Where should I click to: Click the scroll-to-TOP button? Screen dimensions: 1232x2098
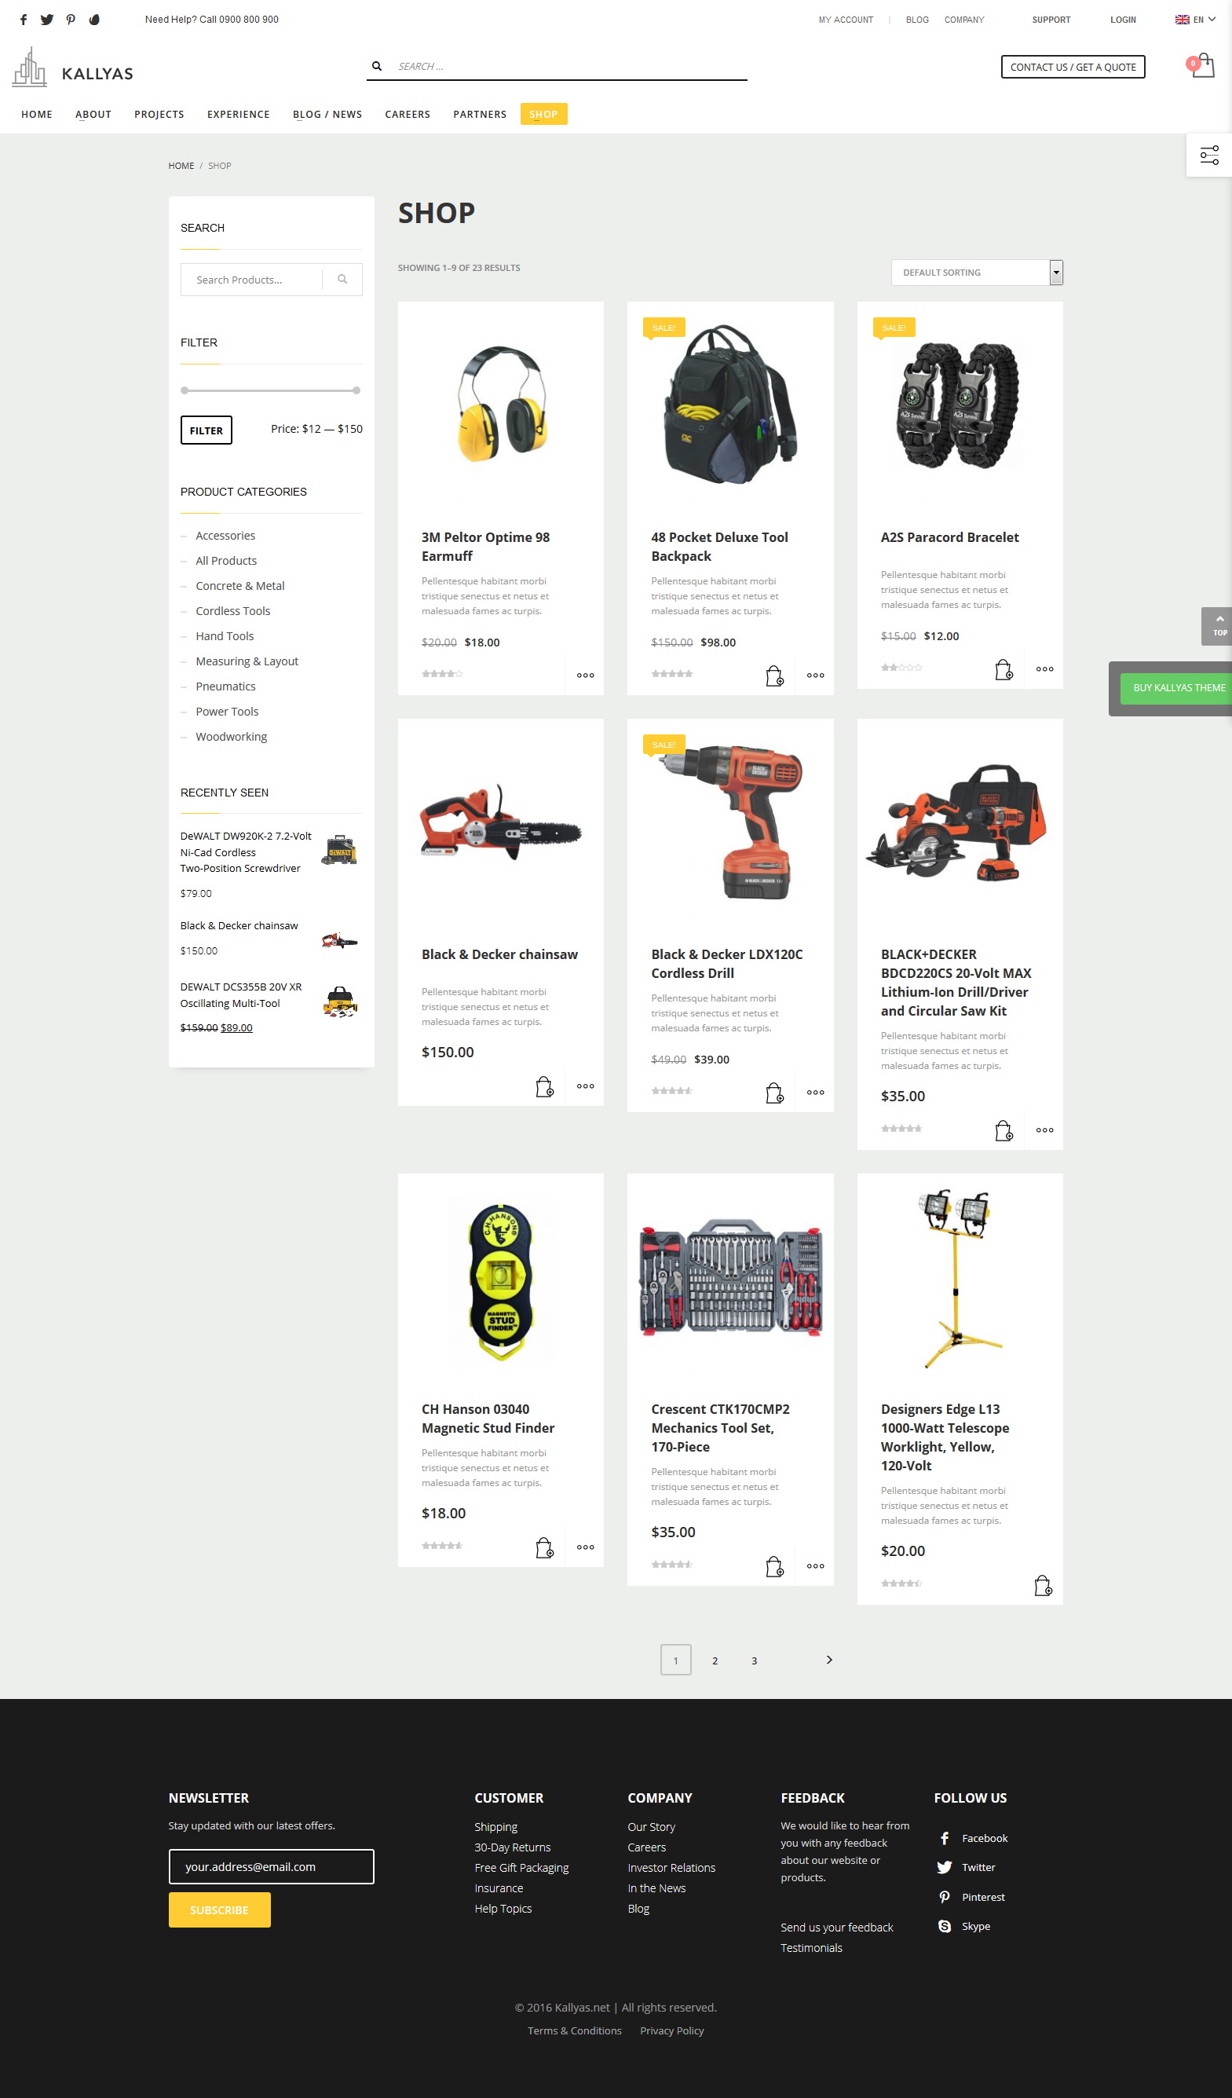click(1216, 626)
